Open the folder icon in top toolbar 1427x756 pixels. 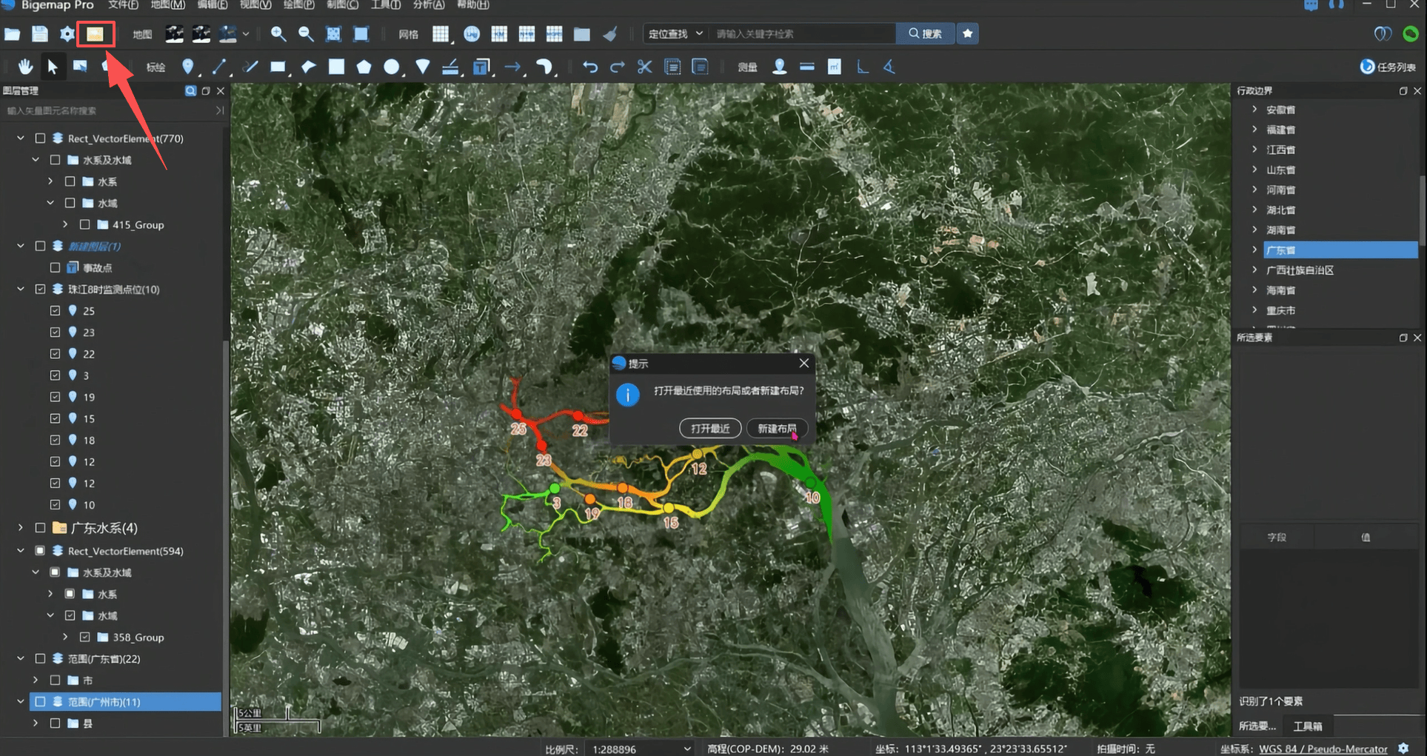[x=12, y=34]
